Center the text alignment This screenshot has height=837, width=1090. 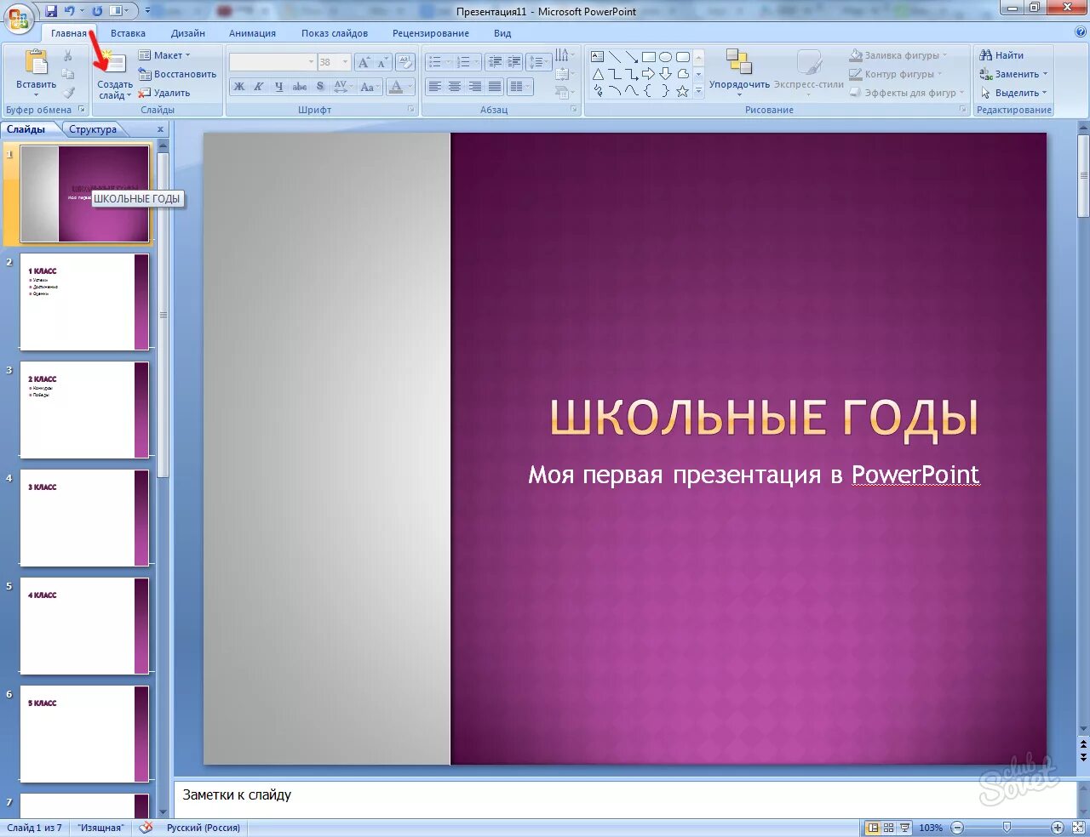pos(455,87)
